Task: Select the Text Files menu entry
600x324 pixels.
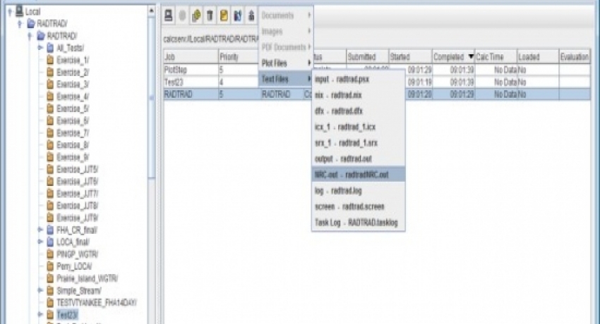Action: click(286, 79)
